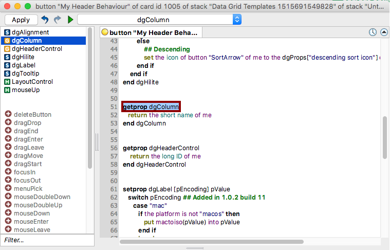Image resolution: width=390 pixels, height=250 pixels.
Task: Add the mouseDown handler with plus icon
Action: [8, 212]
